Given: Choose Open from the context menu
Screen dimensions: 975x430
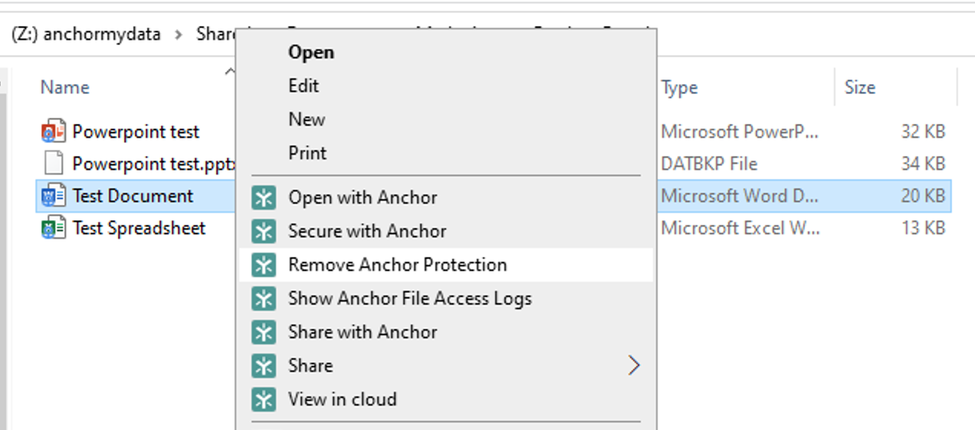Looking at the screenshot, I should coord(310,52).
